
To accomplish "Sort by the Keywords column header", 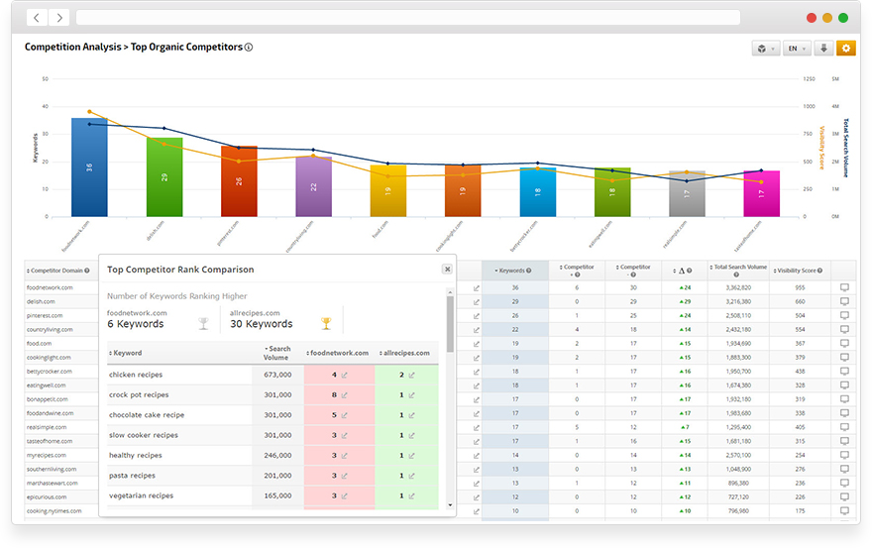I will pos(514,271).
